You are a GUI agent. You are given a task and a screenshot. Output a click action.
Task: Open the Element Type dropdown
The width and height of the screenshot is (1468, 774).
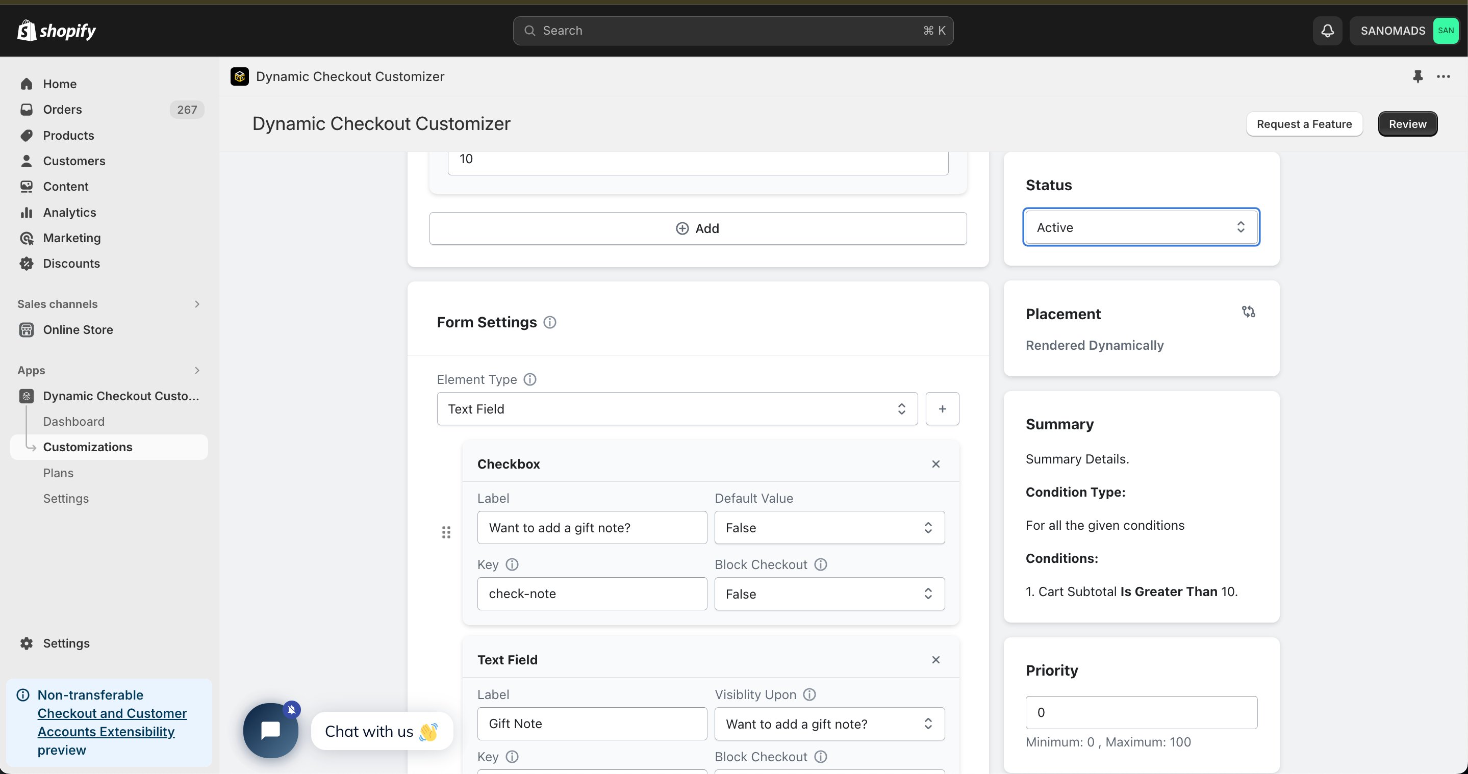[677, 409]
